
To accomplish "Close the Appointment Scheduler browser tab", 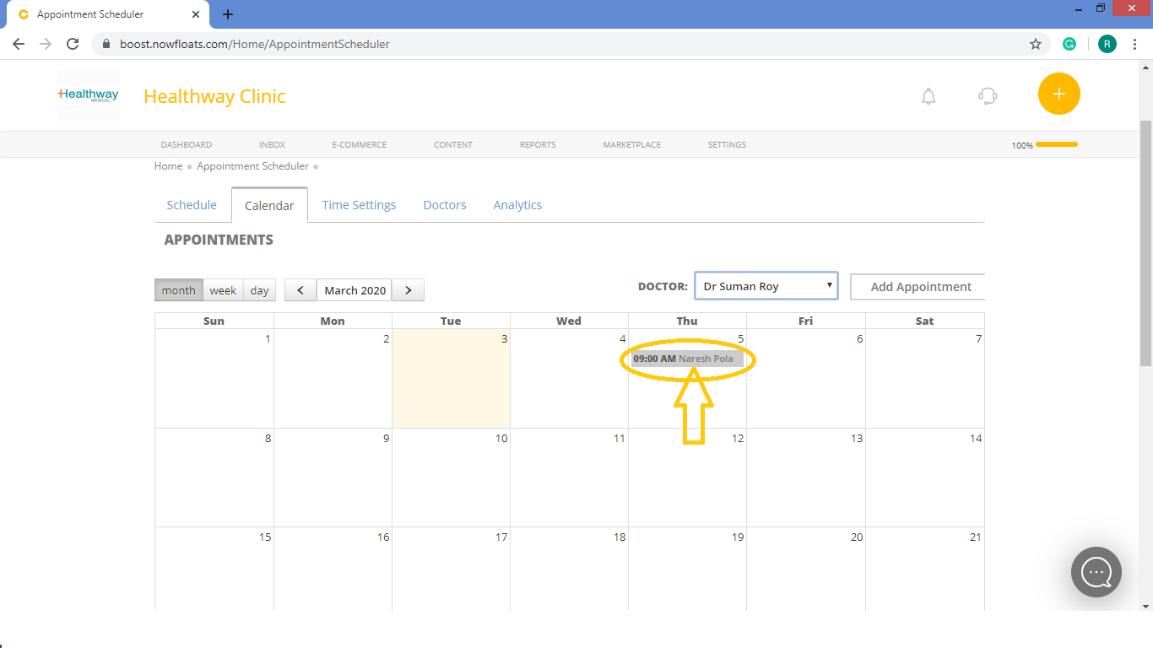I will (196, 14).
